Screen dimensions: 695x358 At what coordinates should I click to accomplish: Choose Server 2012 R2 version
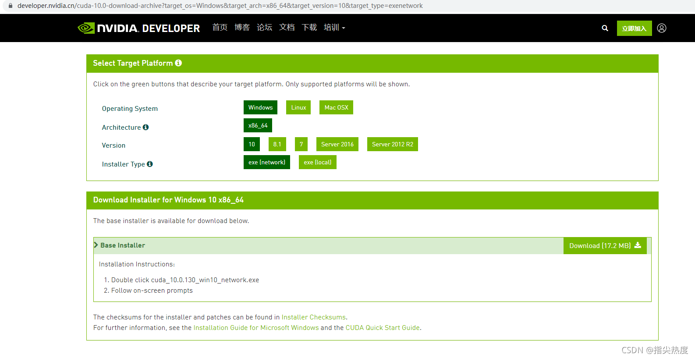(x=393, y=144)
